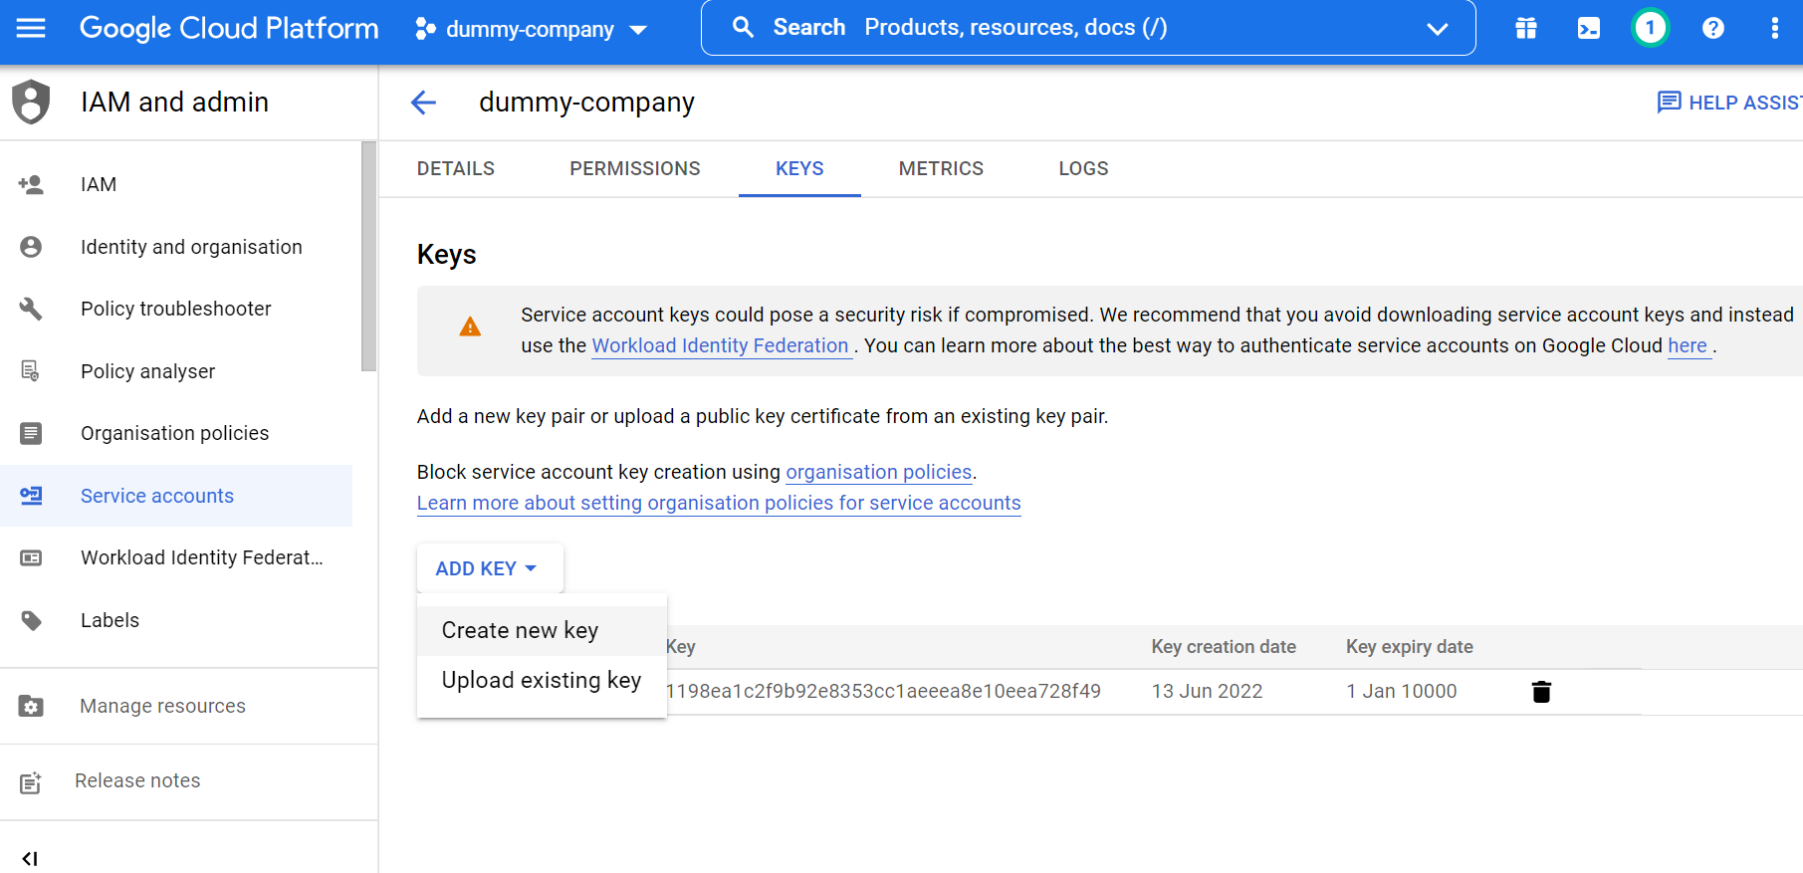Screen dimensions: 1803x873
Task: Toggle the ADD KEY dropdown
Action: [x=490, y=568]
